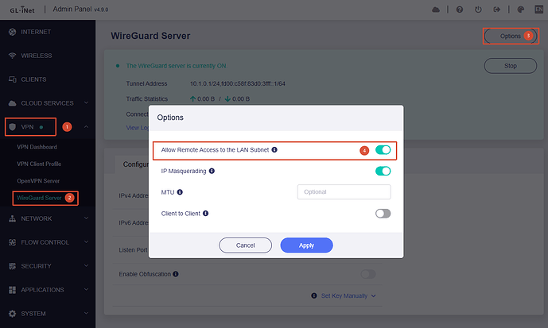The width and height of the screenshot is (548, 328).
Task: Click info icon beside MTU label
Action: coord(180,192)
